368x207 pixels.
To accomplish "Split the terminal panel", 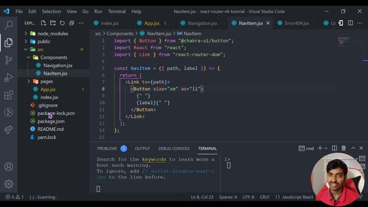I will [335, 148].
